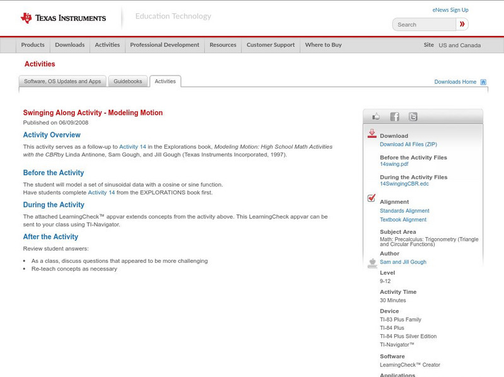The image size is (504, 377).
Task: Go to Downloads Home link
Action: coord(455,82)
